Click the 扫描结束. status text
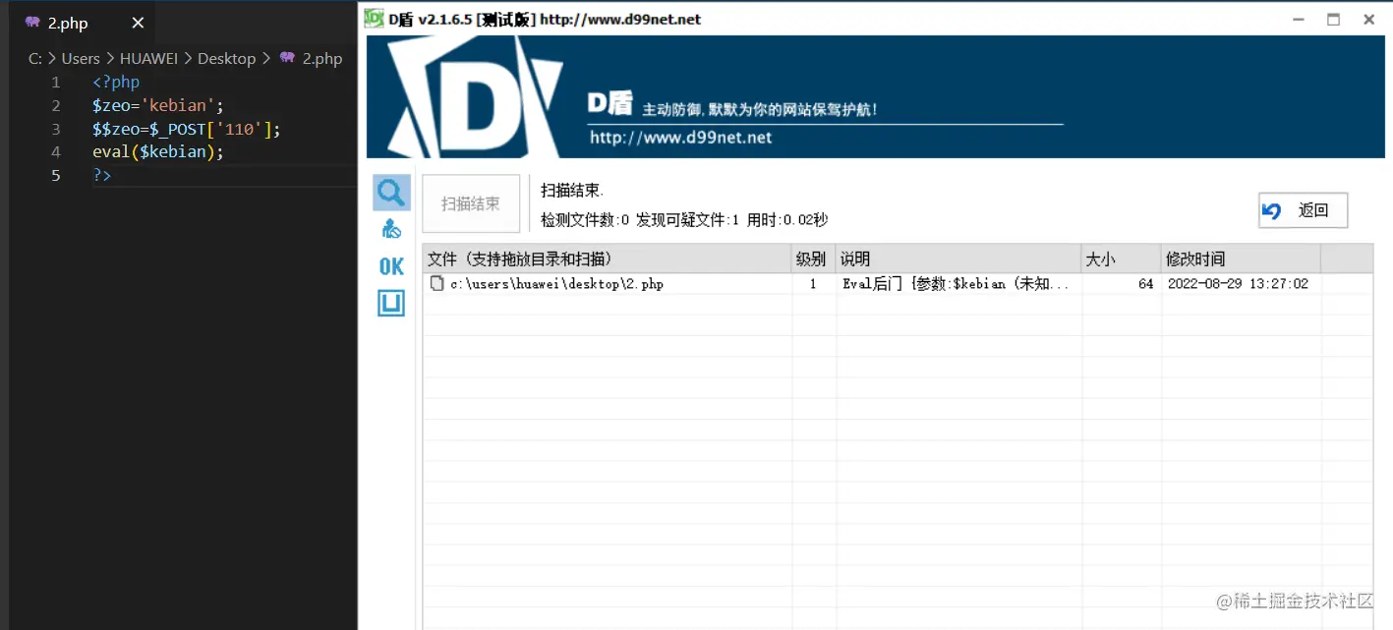This screenshot has width=1393, height=630. click(x=572, y=191)
